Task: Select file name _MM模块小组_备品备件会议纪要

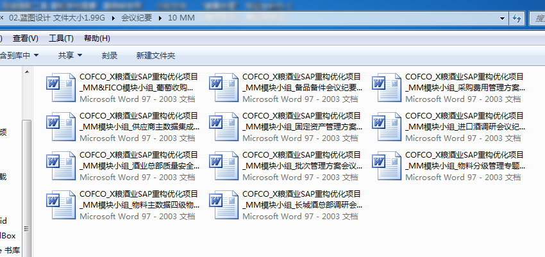Action: (303, 88)
